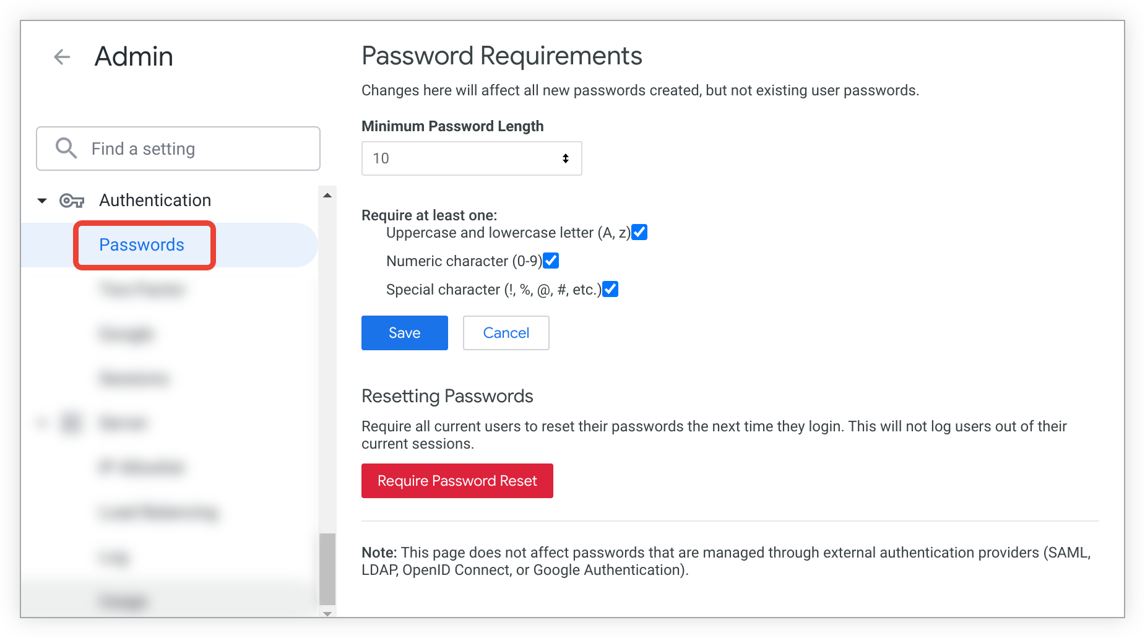
Task: Open the Minimum Password Length dropdown
Action: [x=471, y=158]
